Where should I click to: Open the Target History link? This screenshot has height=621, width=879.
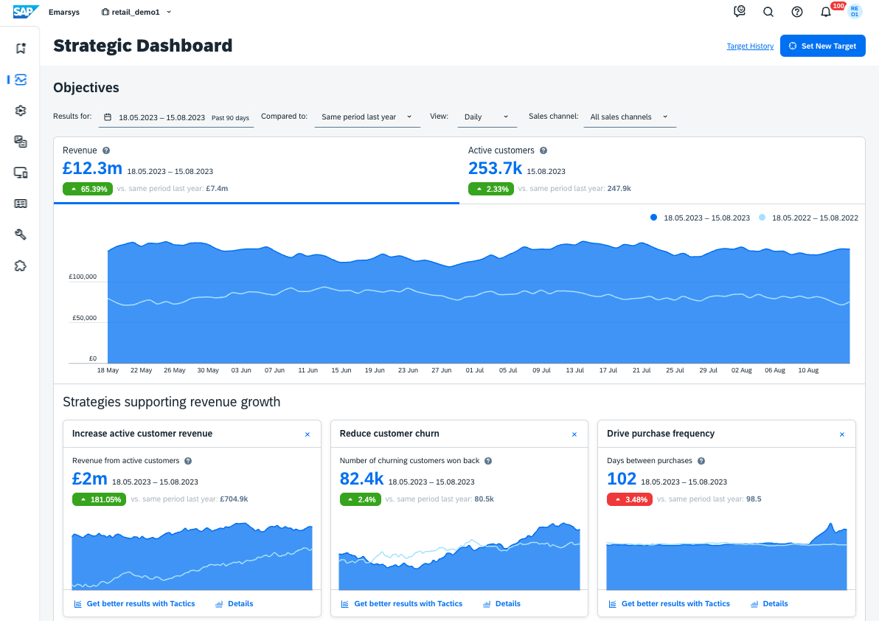[750, 46]
